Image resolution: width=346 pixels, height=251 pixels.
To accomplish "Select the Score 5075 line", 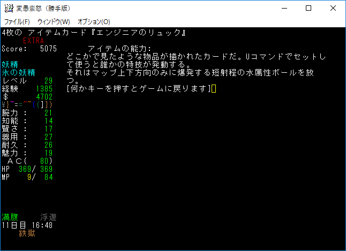I will coord(29,49).
